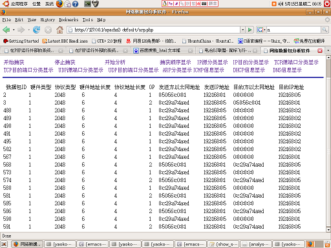The width and height of the screenshot is (331, 248).
Task: Switch to the 电台DJ联盟 tab
Action: [228, 50]
